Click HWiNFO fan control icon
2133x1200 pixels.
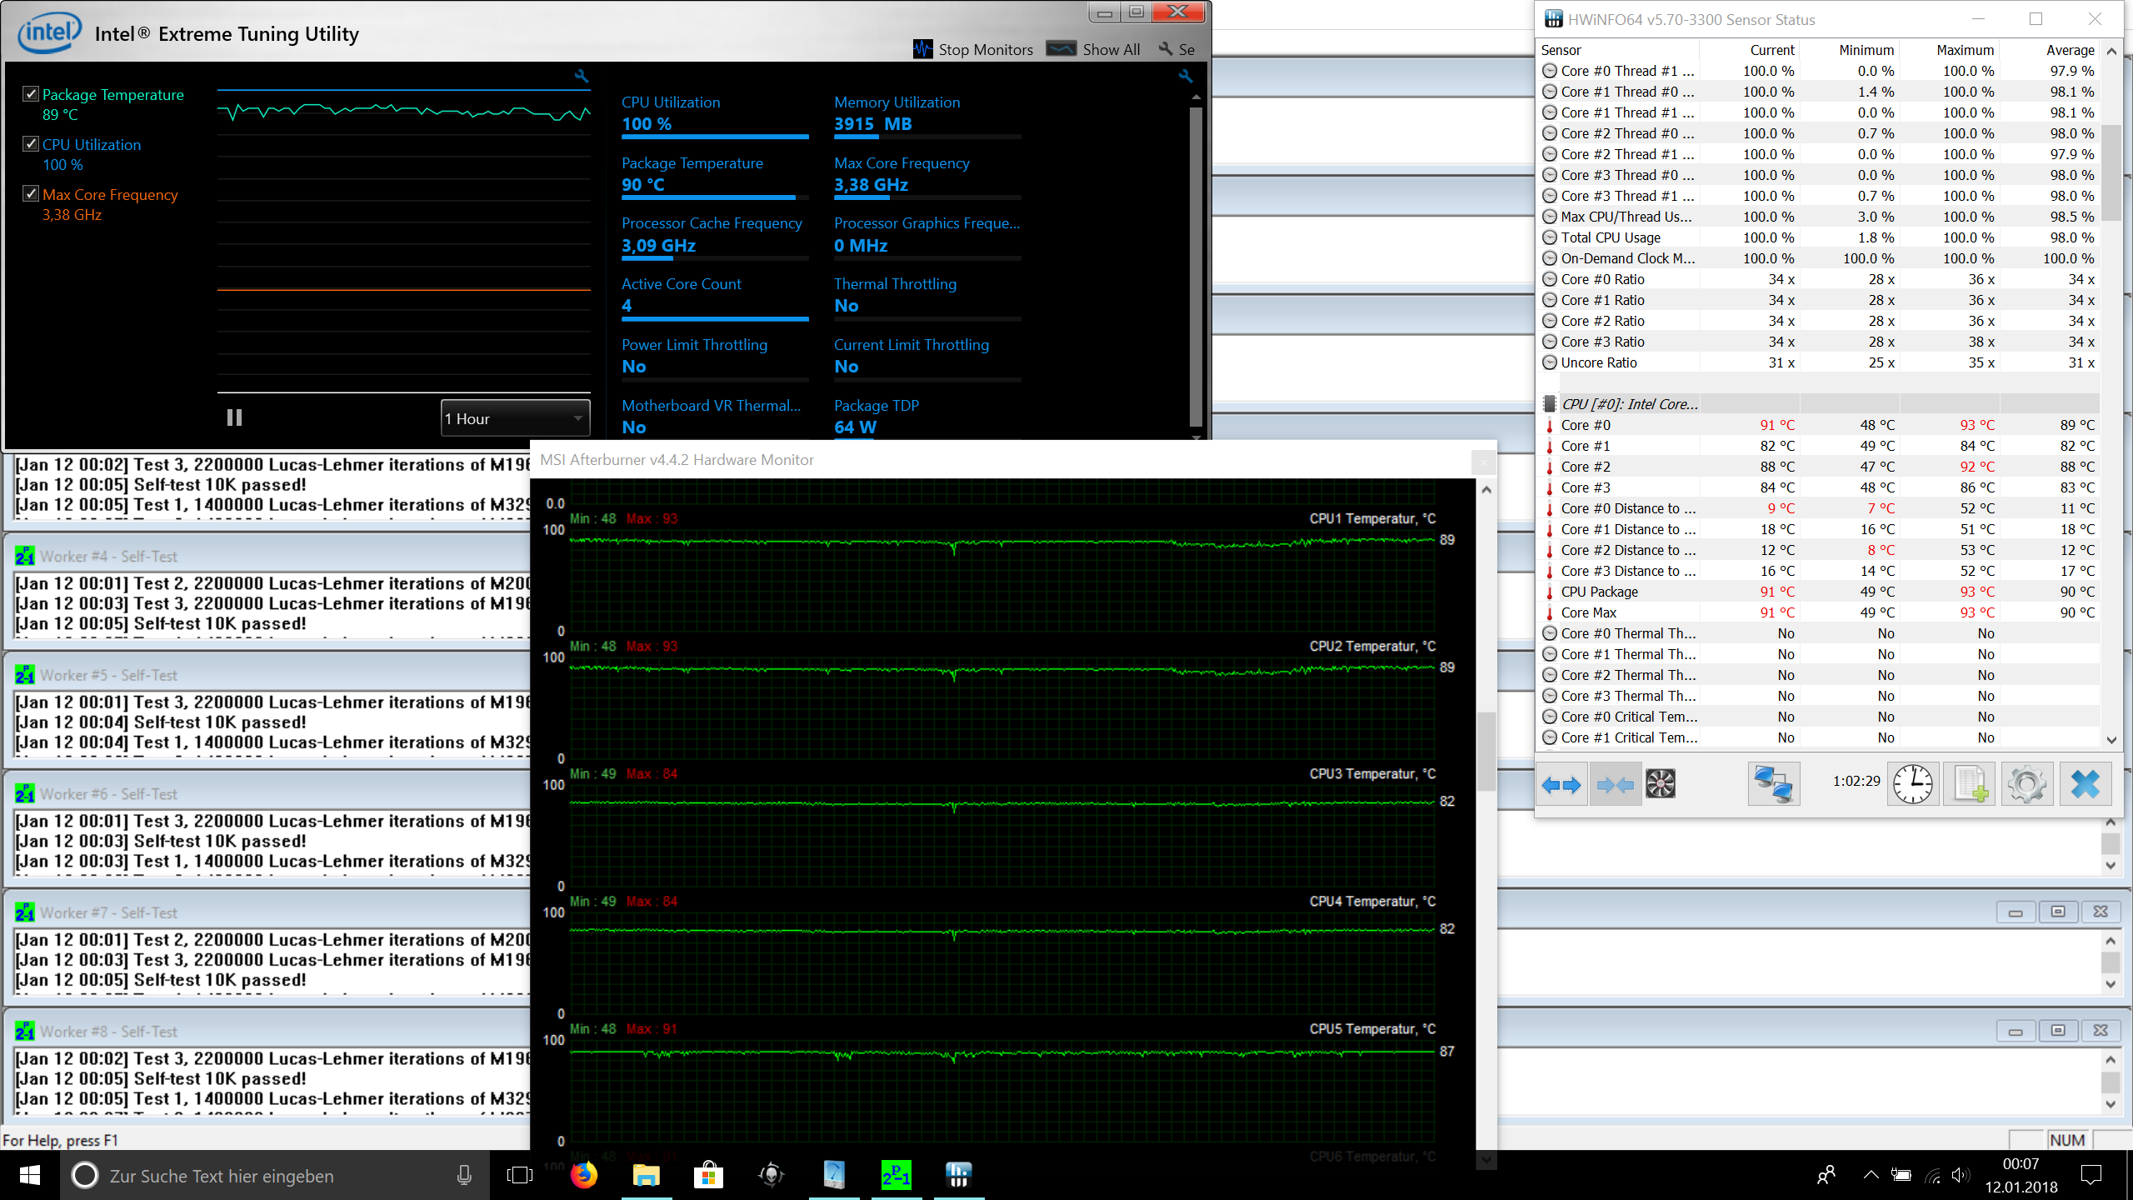click(x=1660, y=784)
